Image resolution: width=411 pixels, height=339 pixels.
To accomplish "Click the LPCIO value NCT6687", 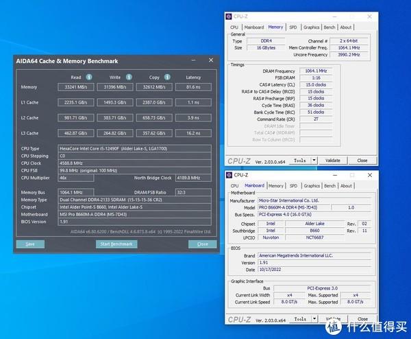I will (314, 237).
